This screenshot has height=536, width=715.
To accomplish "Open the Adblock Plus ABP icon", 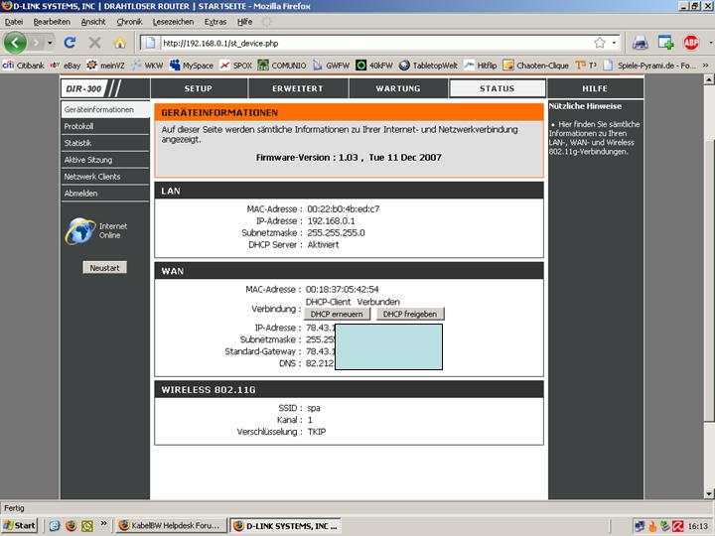I will [691, 43].
